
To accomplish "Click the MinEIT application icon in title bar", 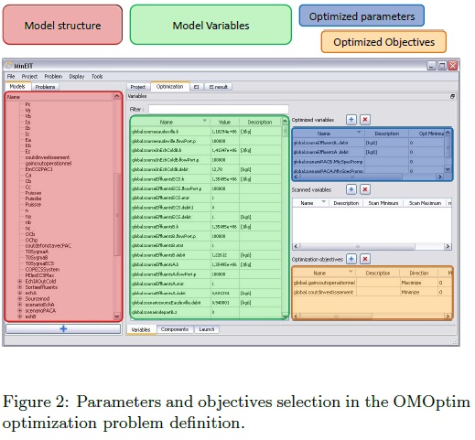I will [9, 66].
